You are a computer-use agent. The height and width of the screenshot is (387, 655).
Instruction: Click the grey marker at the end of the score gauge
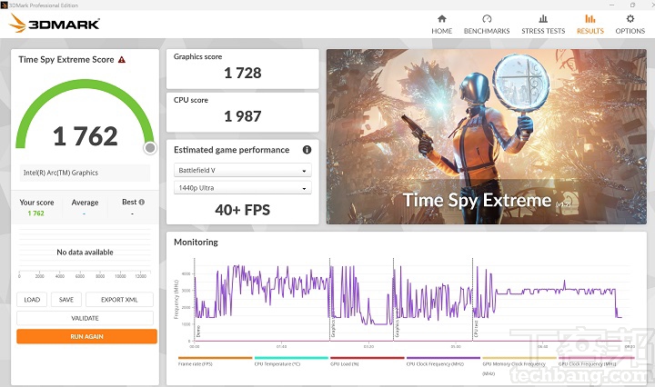(150, 148)
